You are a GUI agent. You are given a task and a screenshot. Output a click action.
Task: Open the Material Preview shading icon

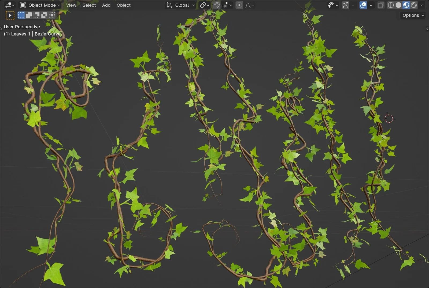point(406,5)
